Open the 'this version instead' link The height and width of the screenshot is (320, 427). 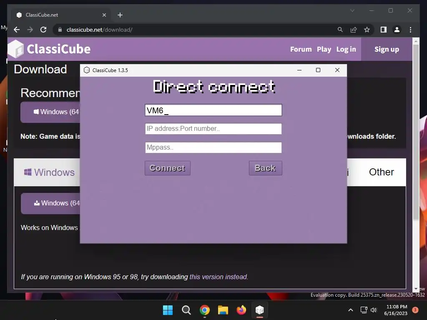[219, 277]
